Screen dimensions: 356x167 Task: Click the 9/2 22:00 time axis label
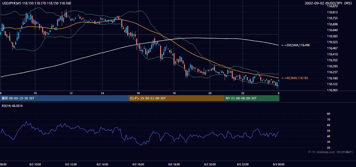click(x=243, y=164)
